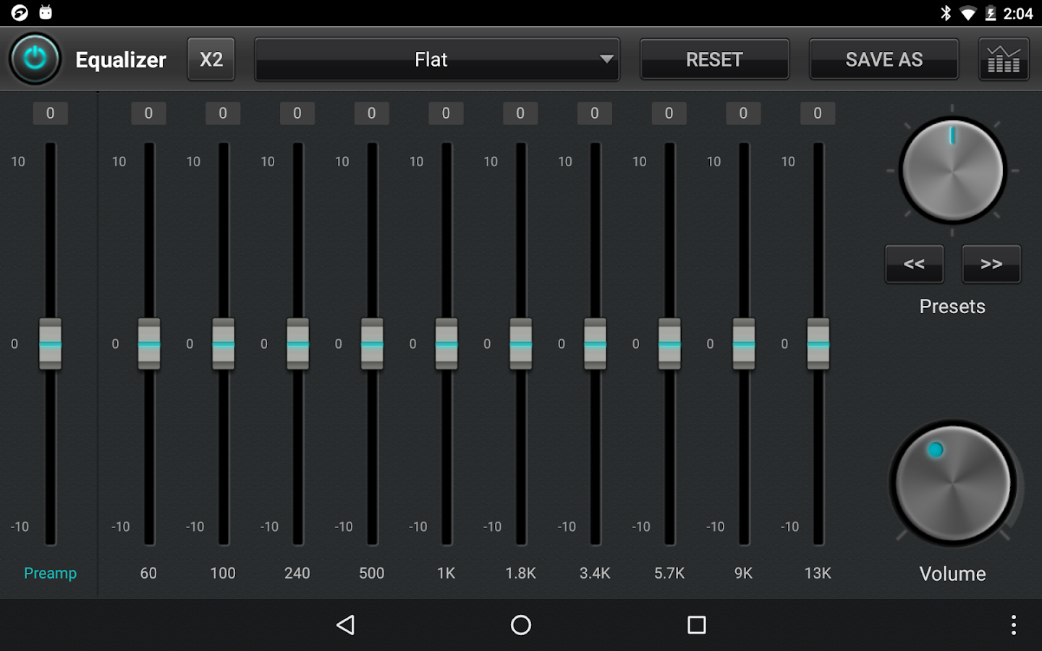Click the Preamp label

coord(50,573)
